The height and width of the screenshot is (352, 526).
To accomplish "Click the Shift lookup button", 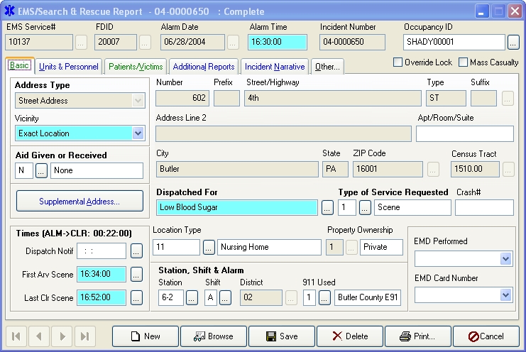I will click(226, 298).
